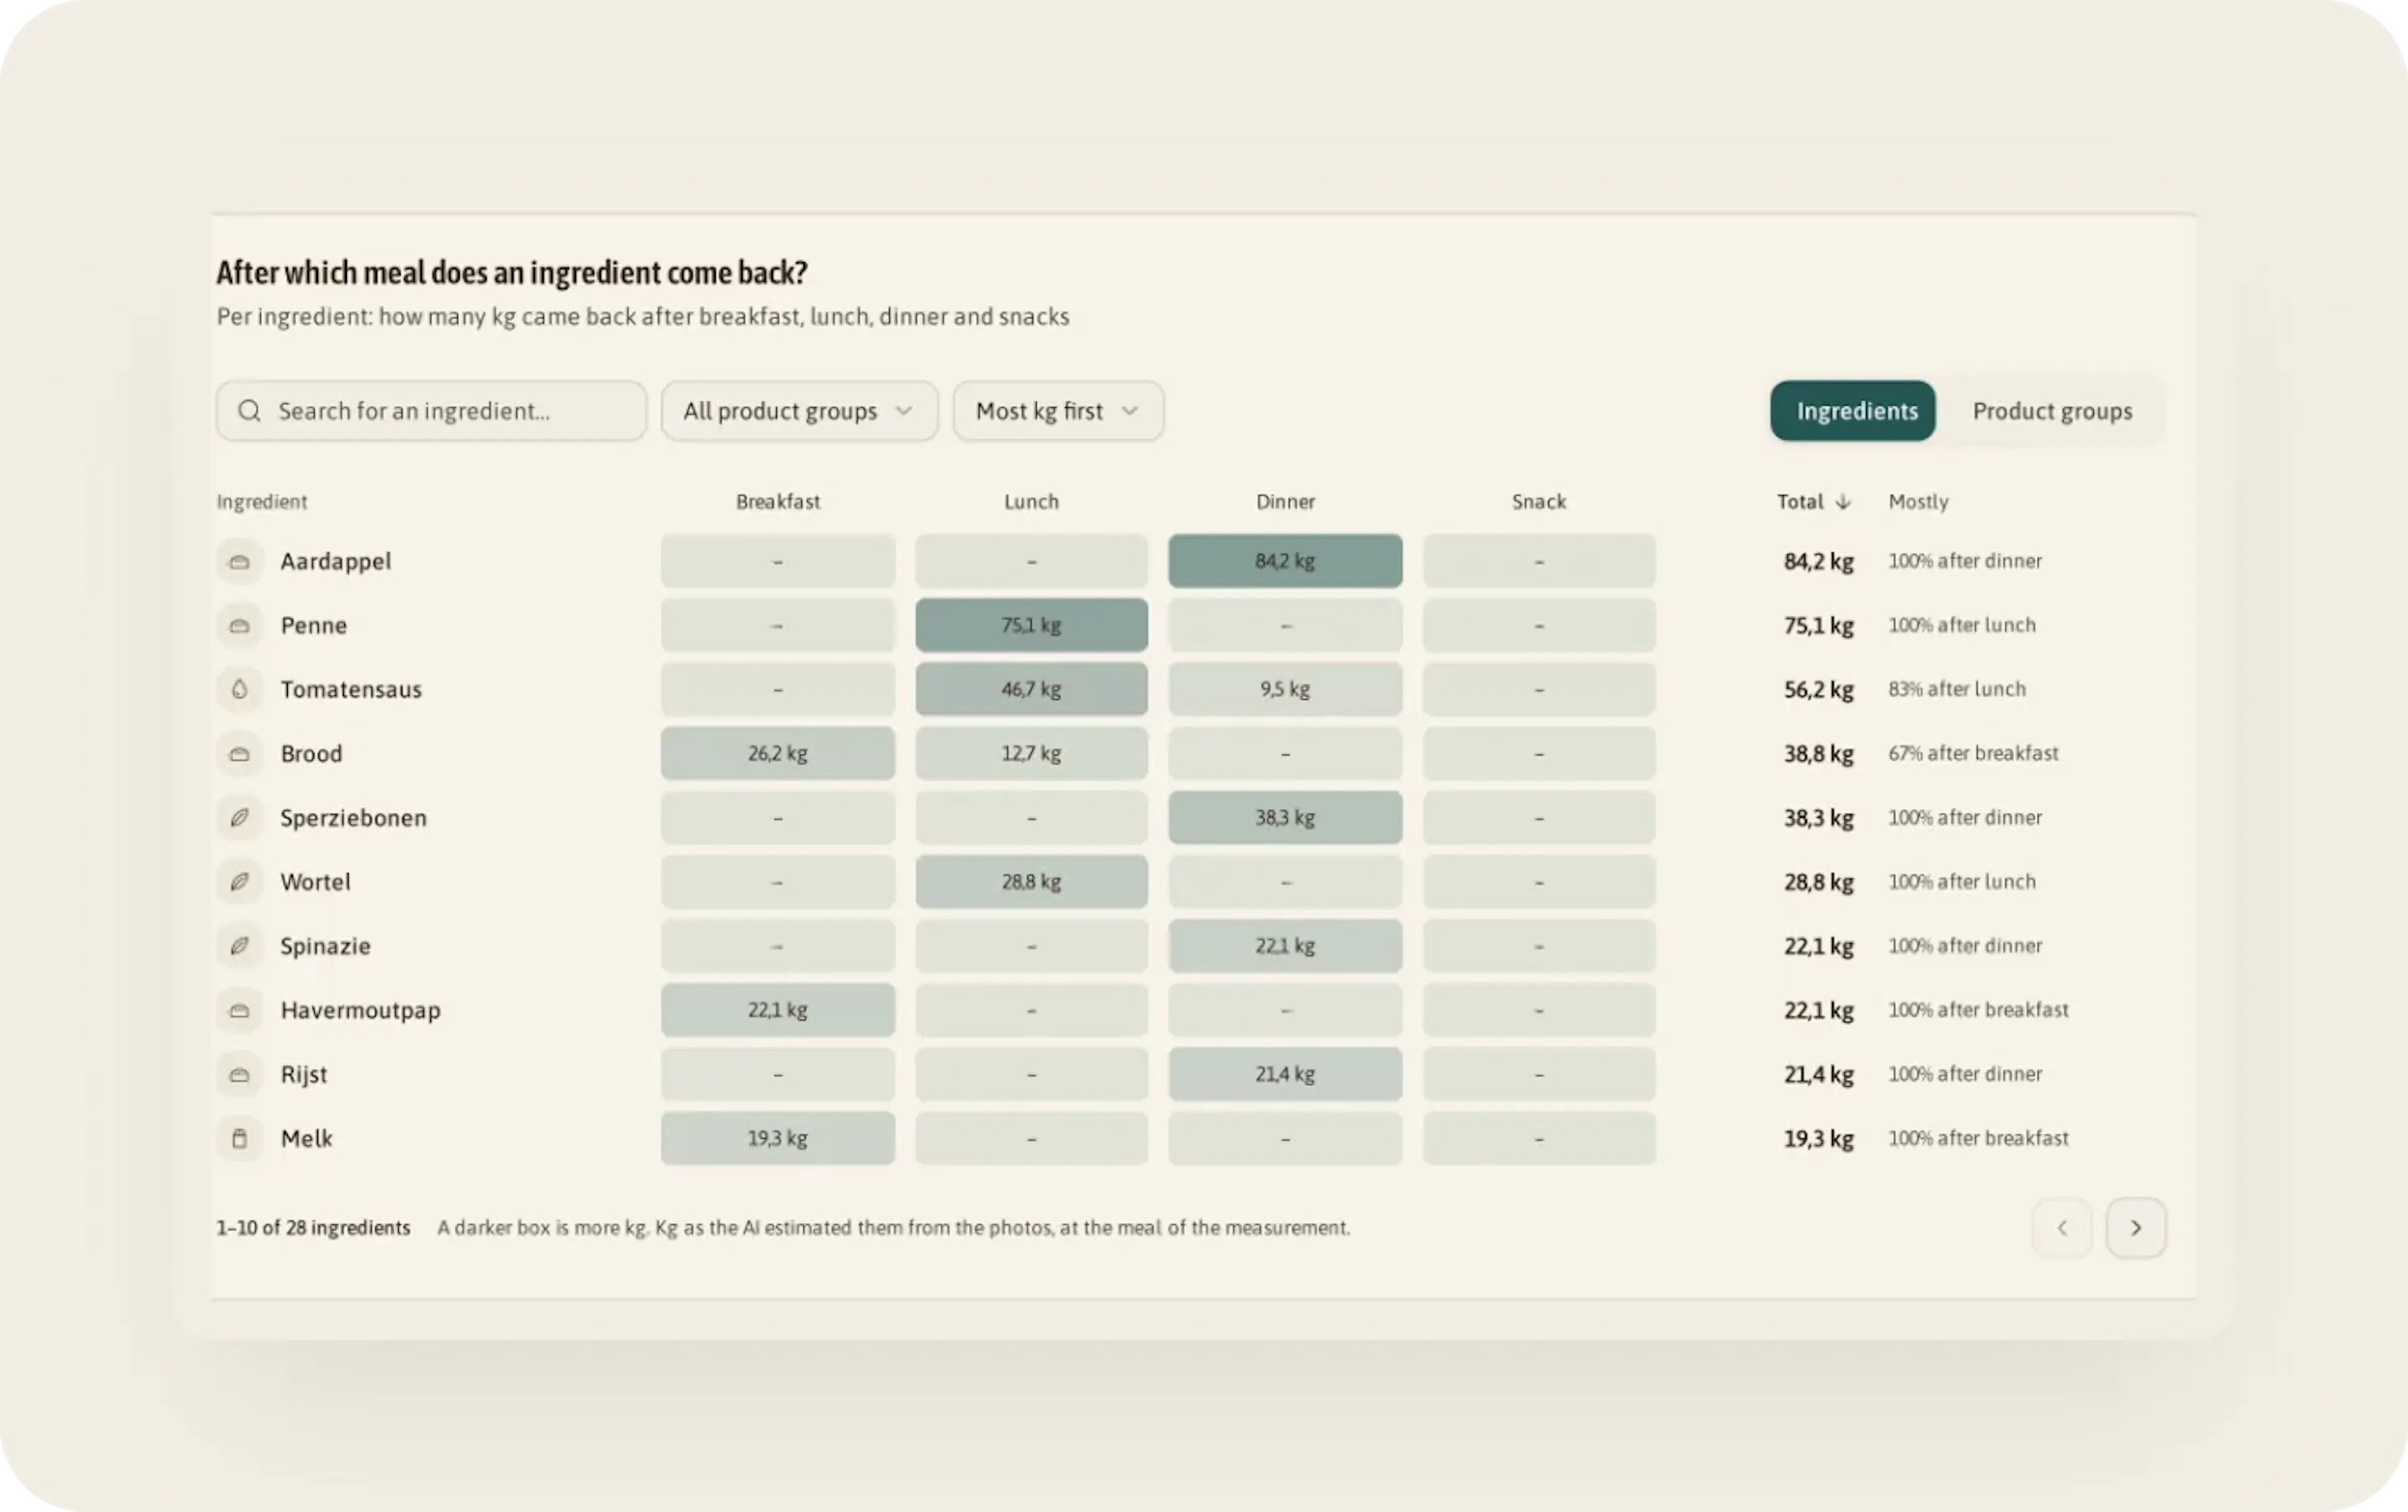Image resolution: width=2408 pixels, height=1512 pixels.
Task: Click the 84,2 kg Dinner cell for Aardappel
Action: pos(1285,561)
